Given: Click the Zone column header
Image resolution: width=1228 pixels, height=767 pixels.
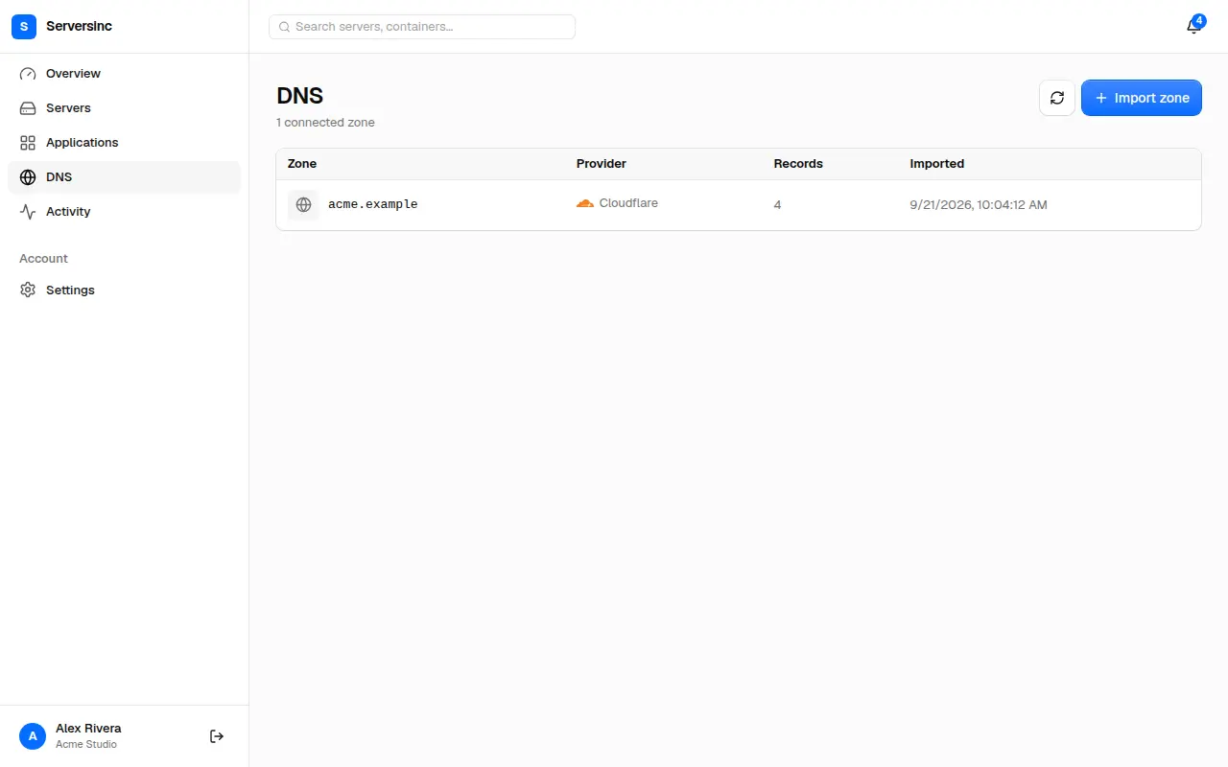Looking at the screenshot, I should [x=302, y=164].
